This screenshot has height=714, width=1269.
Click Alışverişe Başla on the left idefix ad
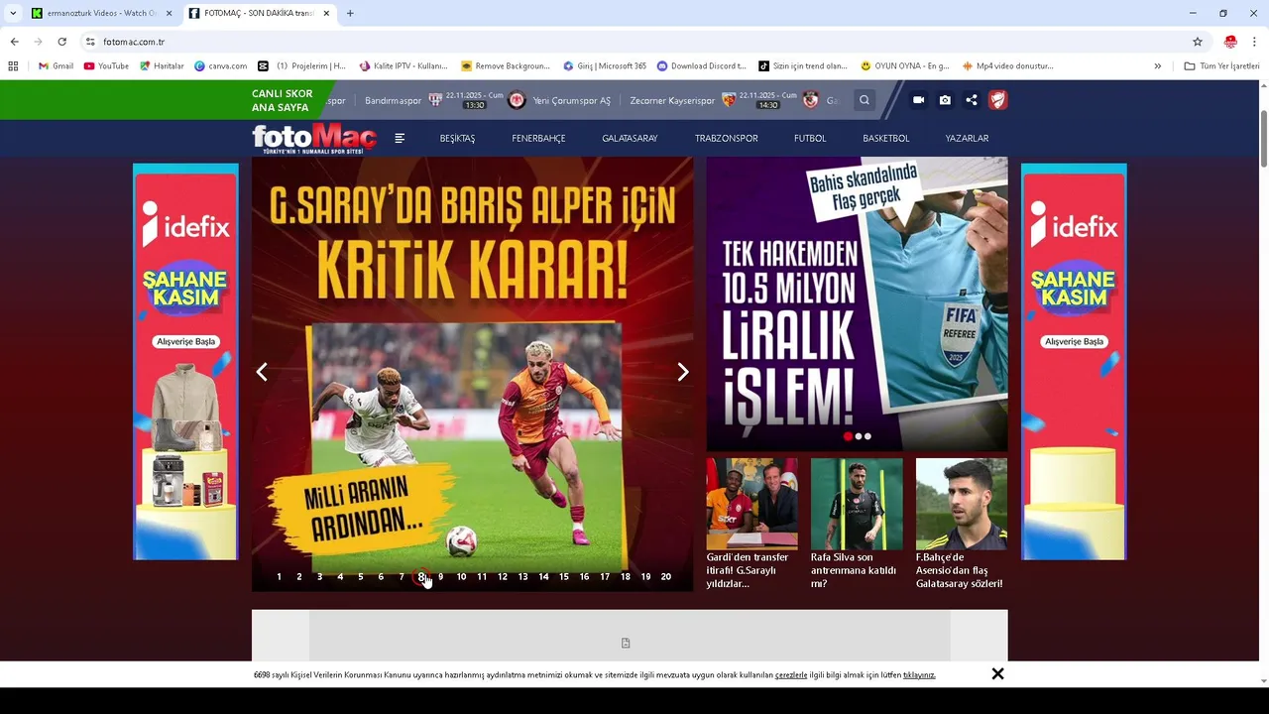pyautogui.click(x=185, y=341)
